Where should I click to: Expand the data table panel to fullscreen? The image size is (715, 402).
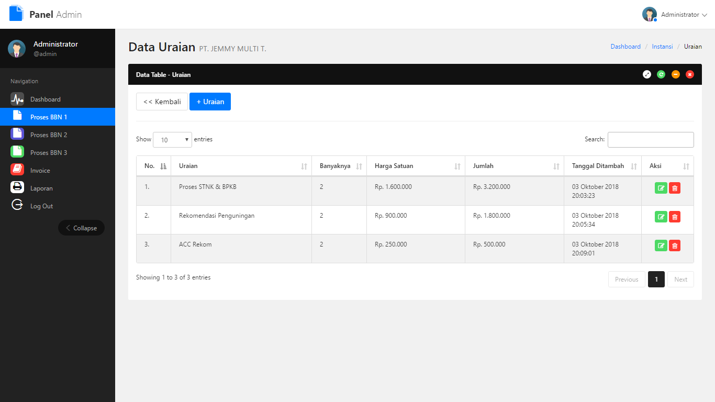[x=647, y=75]
